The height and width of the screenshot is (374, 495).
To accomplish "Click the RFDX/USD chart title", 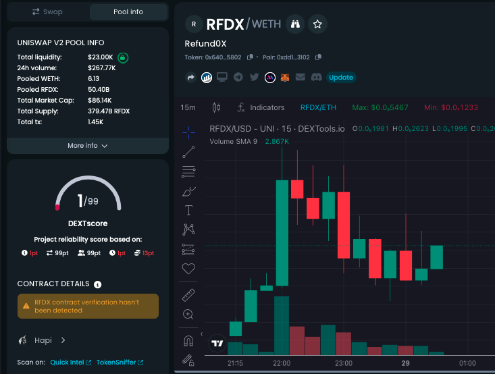I will click(x=277, y=129).
